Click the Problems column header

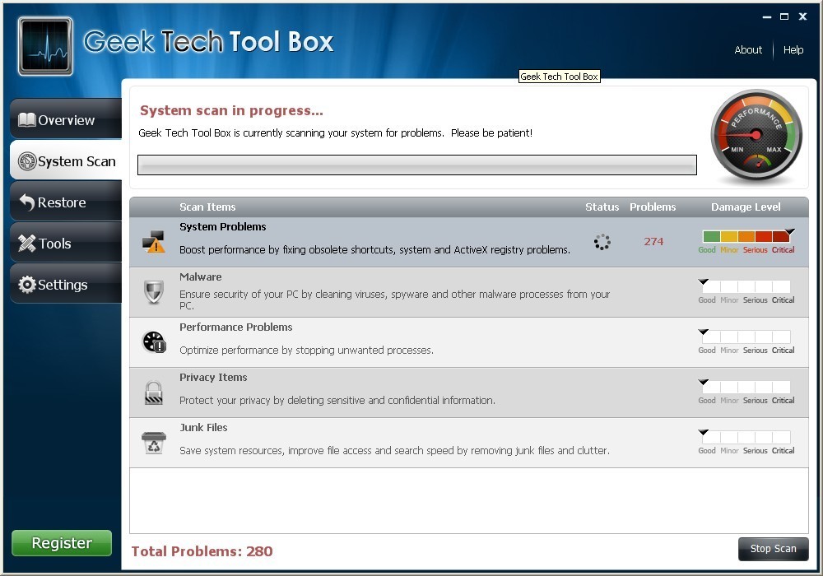tap(653, 207)
